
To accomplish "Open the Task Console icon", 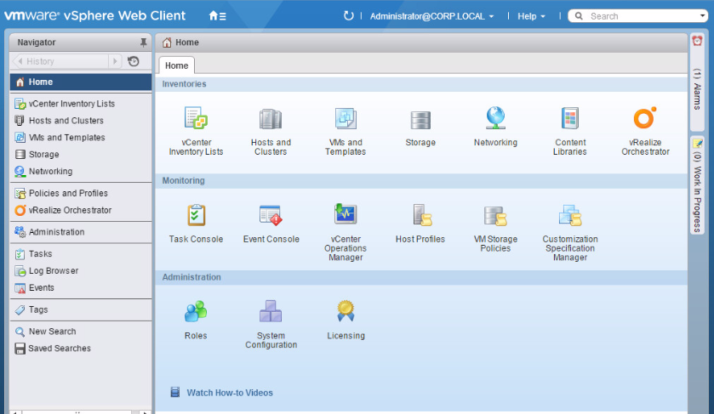I will point(196,215).
